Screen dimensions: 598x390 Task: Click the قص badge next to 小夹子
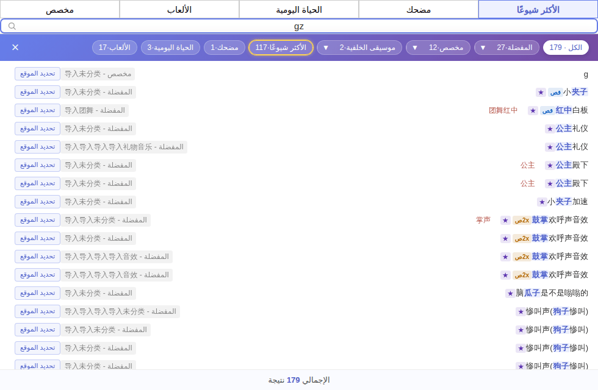coord(555,92)
